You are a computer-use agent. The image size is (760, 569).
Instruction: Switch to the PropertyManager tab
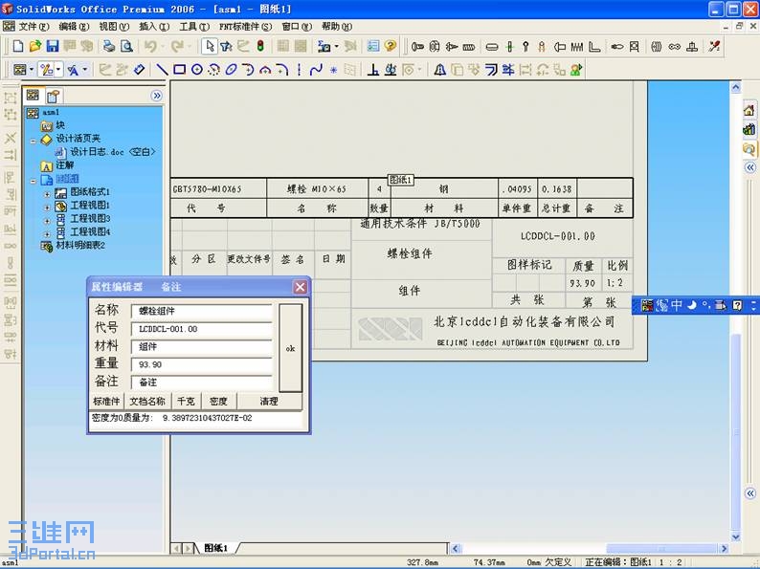54,96
